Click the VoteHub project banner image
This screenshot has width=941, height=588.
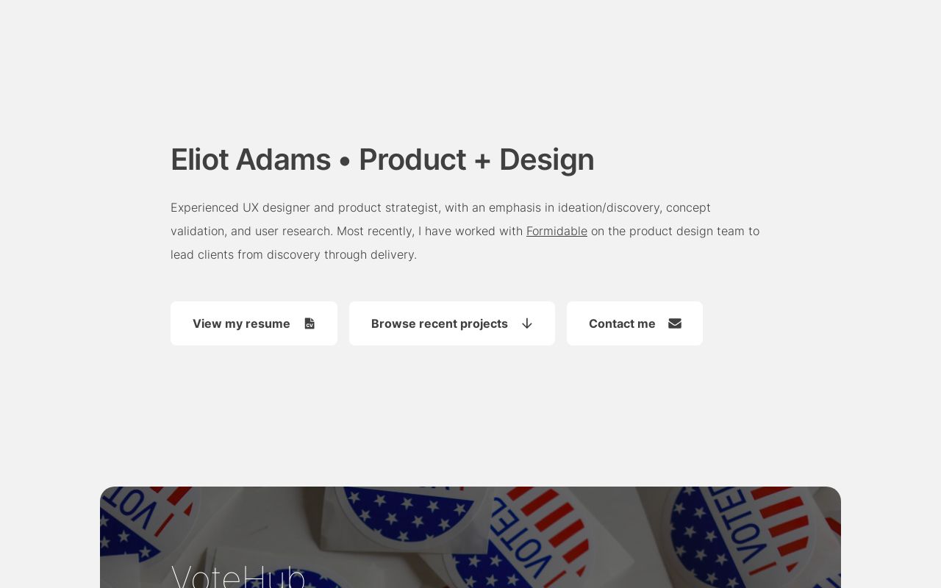click(470, 537)
